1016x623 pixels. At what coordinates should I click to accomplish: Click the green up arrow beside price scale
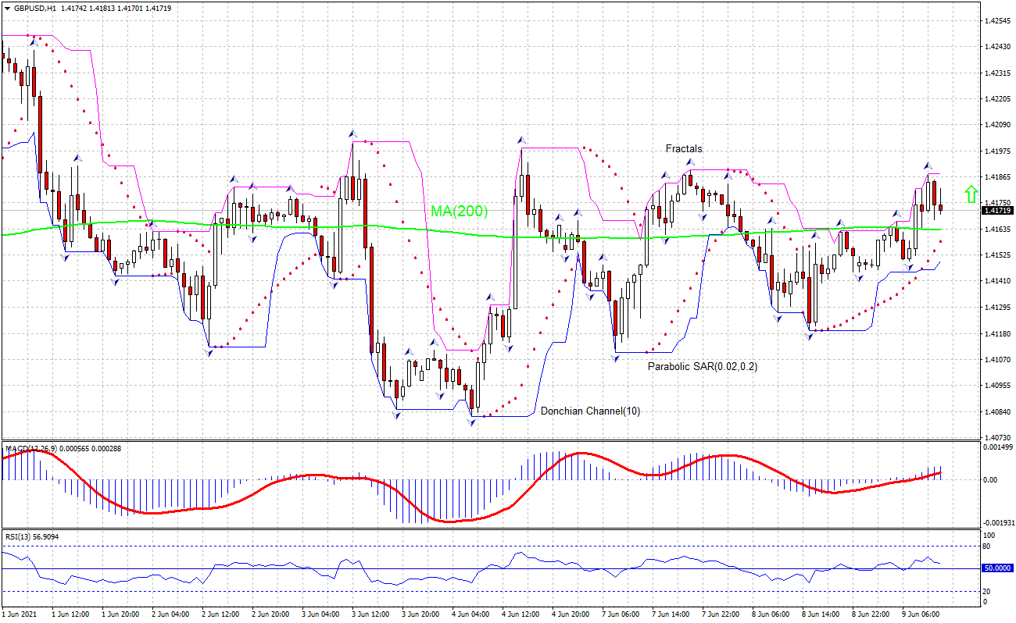point(971,194)
